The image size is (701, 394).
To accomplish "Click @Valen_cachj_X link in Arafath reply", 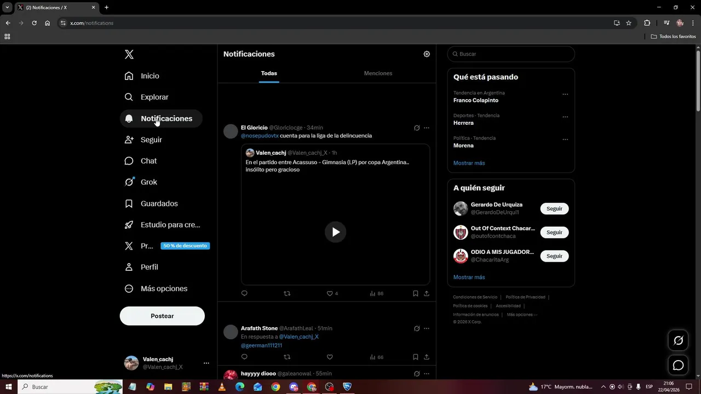I will [x=298, y=337].
